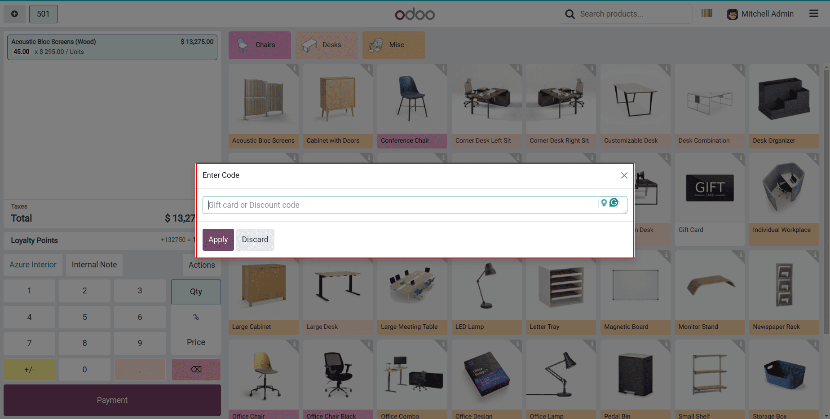The width and height of the screenshot is (830, 419).
Task: Add Customizable Desk product
Action: coord(636,106)
